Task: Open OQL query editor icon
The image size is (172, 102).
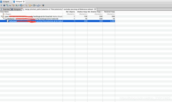Action: 10,5
